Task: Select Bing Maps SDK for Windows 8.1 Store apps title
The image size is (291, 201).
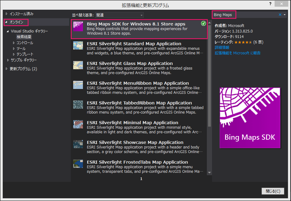Action: (x=136, y=24)
